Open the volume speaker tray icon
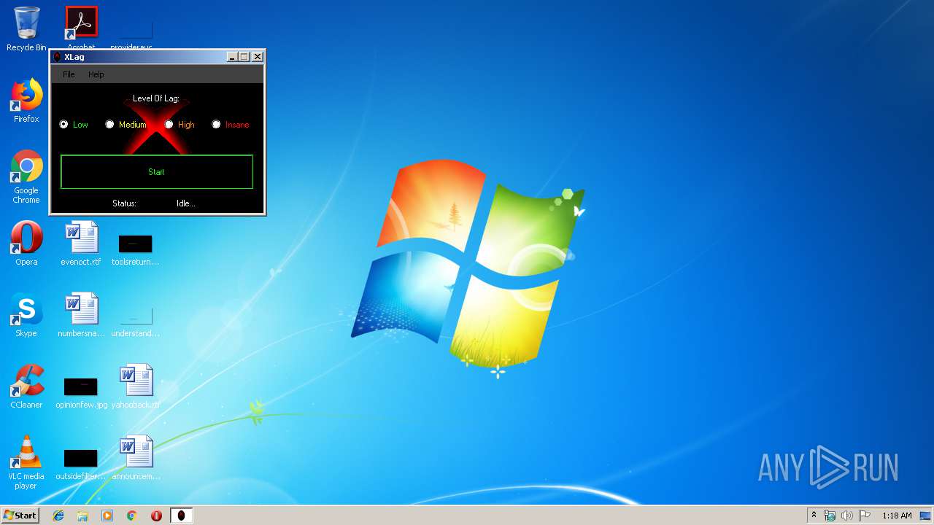Screen dimensions: 934x525 [x=847, y=516]
